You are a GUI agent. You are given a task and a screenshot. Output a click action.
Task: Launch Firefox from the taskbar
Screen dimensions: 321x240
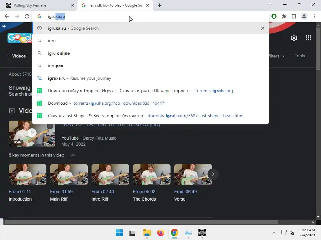[161, 232]
